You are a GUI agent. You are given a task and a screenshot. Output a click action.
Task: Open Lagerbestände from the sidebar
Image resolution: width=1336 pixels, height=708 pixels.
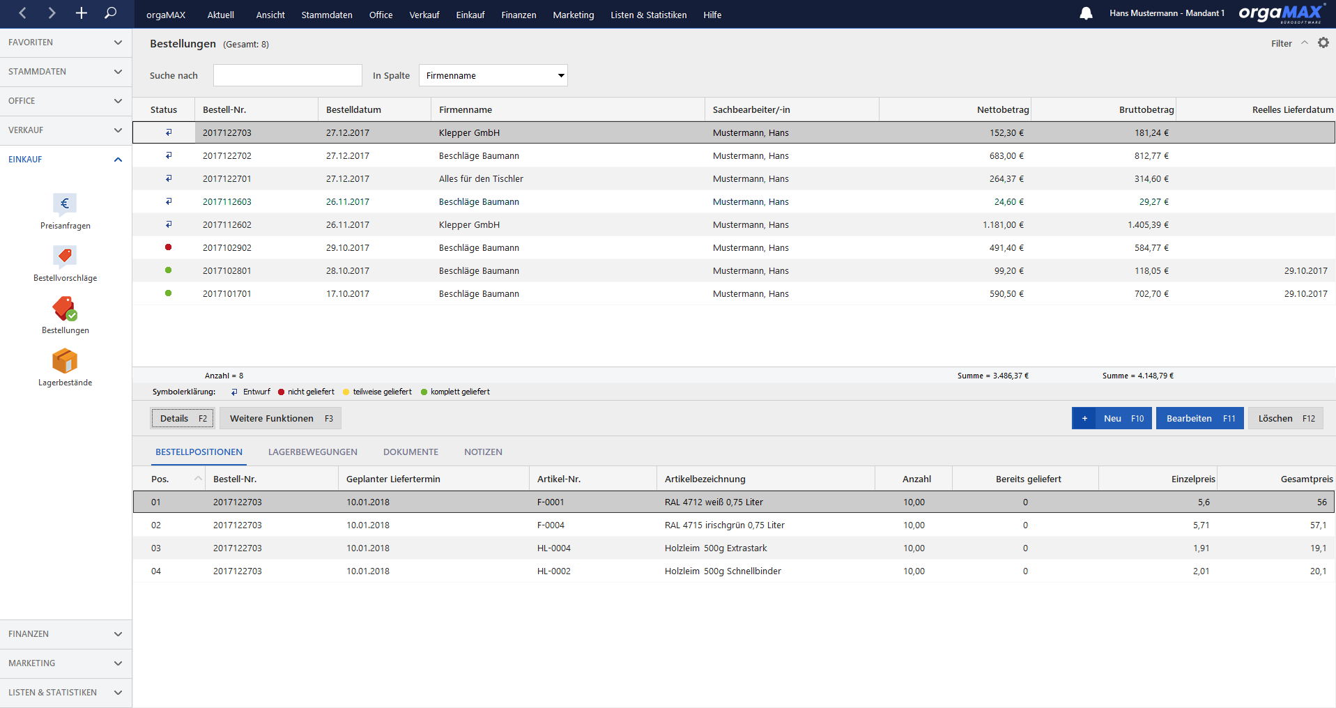(65, 368)
